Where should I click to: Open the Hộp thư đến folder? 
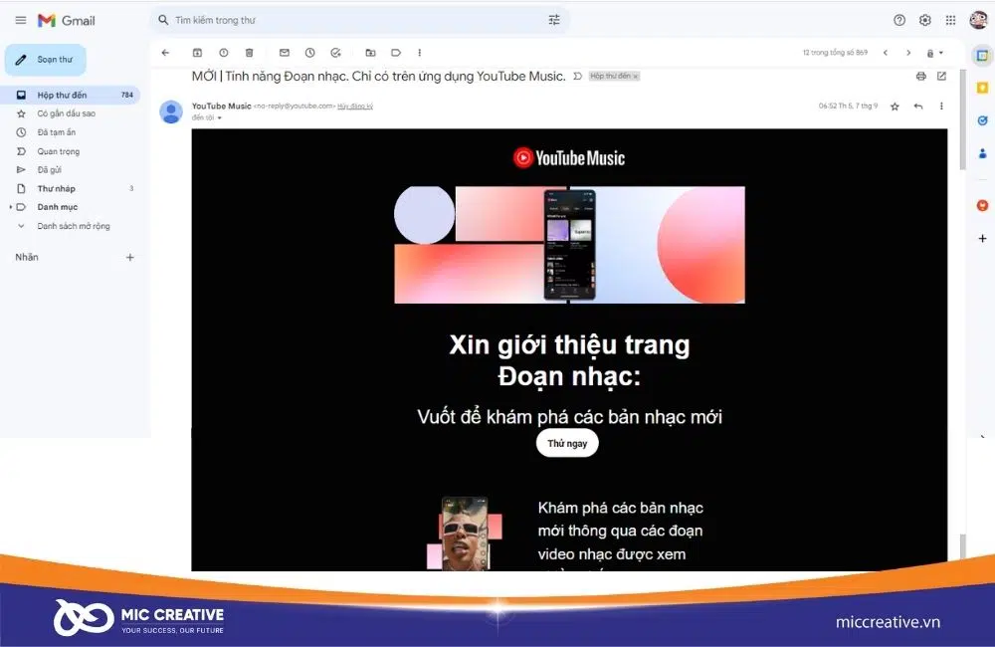pyautogui.click(x=71, y=95)
